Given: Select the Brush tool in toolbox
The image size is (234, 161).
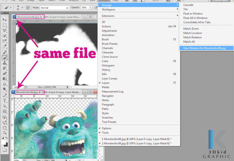Looking at the screenshot, I should [5, 57].
